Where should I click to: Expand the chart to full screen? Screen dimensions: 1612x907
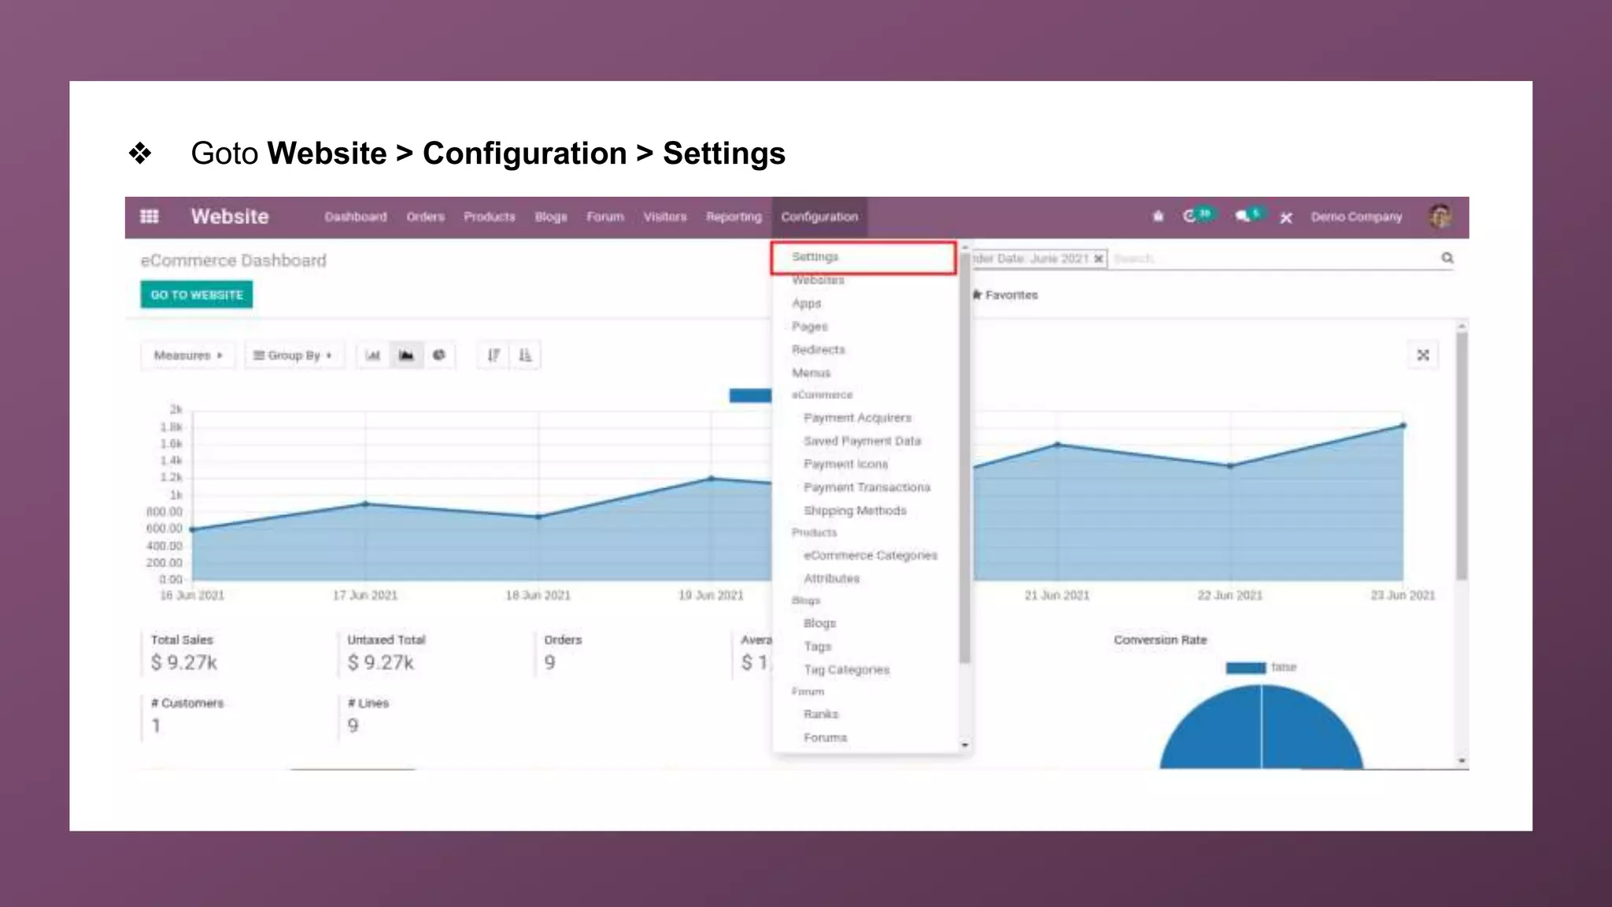click(x=1423, y=355)
